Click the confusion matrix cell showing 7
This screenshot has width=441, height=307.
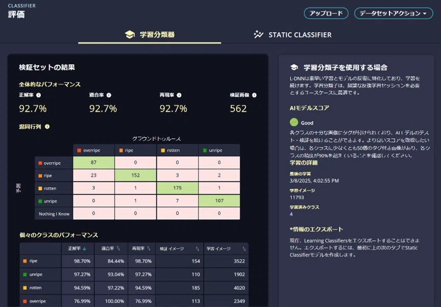click(177, 200)
